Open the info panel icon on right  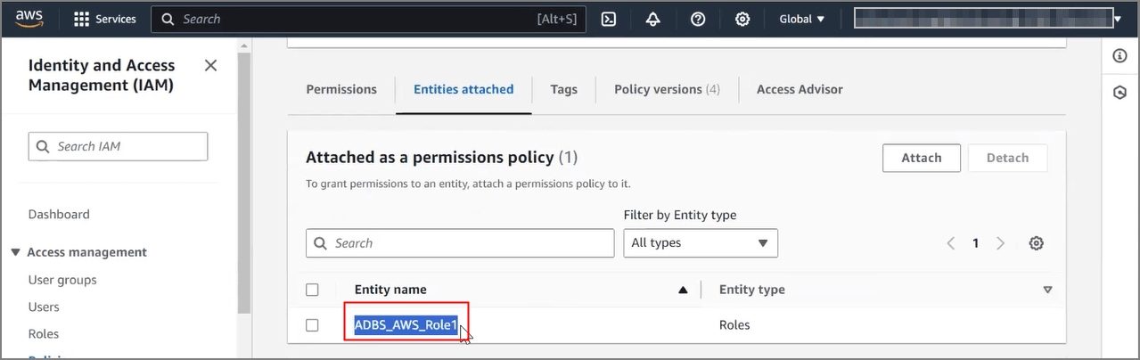1120,56
